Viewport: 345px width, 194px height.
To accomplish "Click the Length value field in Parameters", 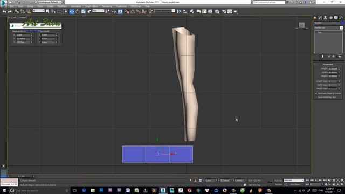I will click(333, 68).
